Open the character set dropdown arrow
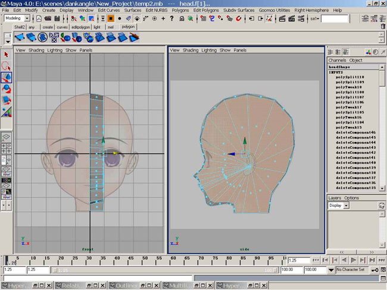Viewport: 387px width, 290px height. pos(331,270)
